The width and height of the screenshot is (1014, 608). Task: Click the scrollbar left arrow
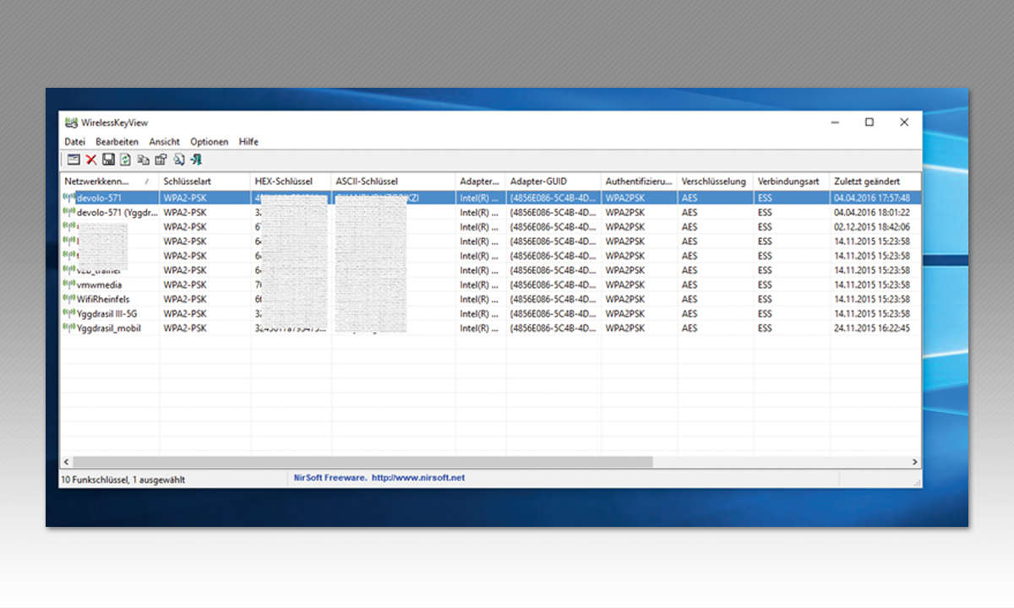(67, 462)
